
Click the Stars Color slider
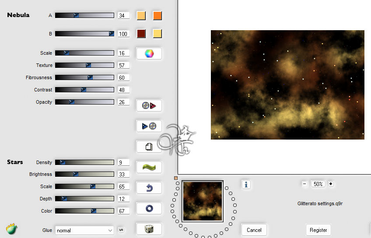tap(84, 211)
